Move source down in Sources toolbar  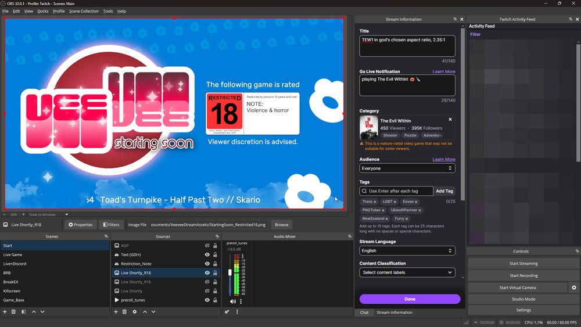(153, 312)
